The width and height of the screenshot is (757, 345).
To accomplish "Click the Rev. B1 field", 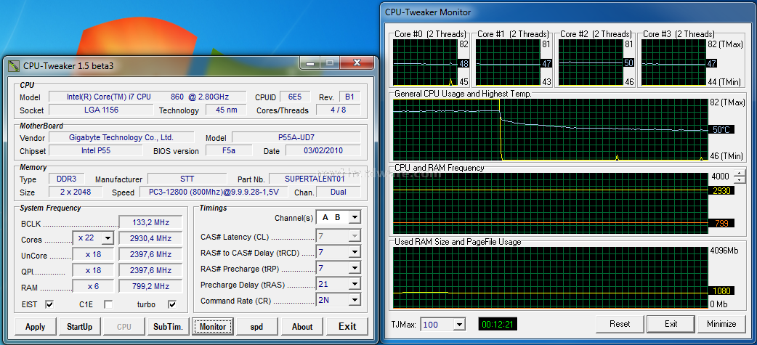I will (349, 97).
